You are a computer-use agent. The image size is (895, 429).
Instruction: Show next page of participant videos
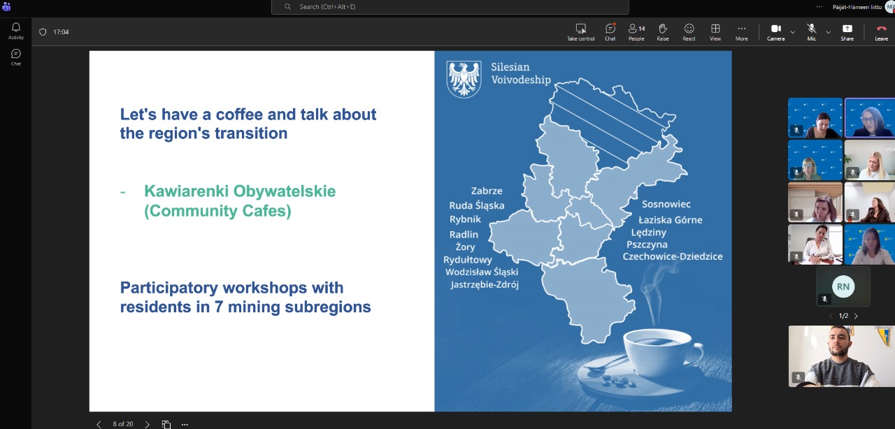pyautogui.click(x=856, y=316)
